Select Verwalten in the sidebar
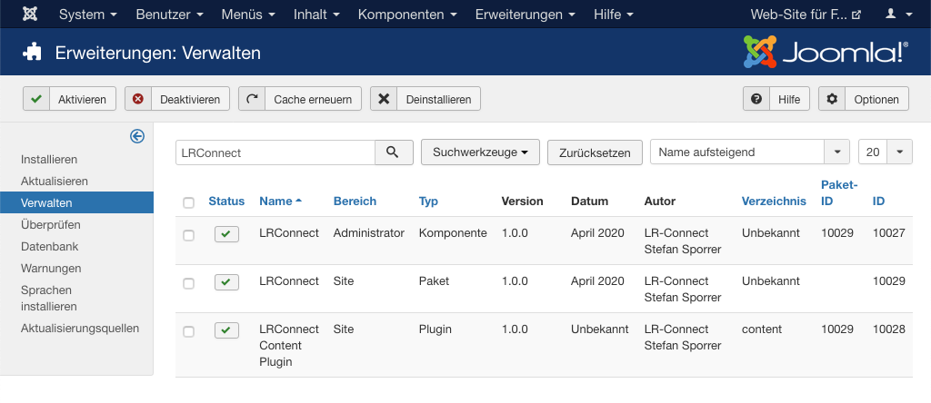Viewport: 931px width, 403px height. (76, 202)
